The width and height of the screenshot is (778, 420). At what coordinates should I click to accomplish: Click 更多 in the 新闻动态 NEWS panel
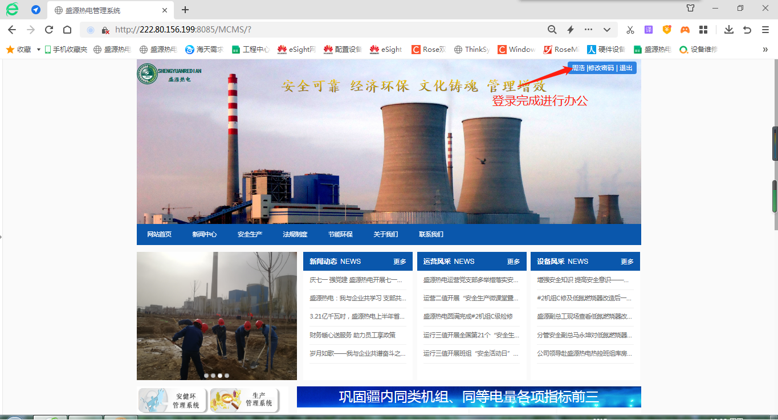(x=400, y=262)
